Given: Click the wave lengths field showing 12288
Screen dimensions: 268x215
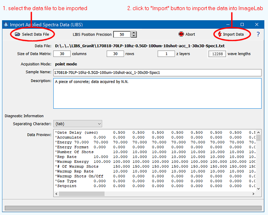Looking at the screenshot, I should 217,54.
